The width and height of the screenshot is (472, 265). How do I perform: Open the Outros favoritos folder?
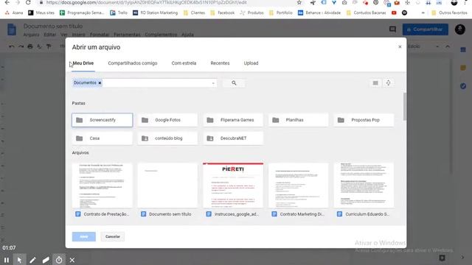coord(449,13)
